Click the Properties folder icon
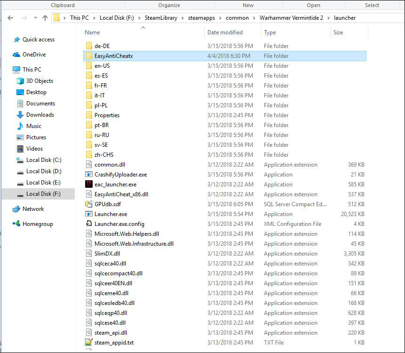The image size is (405, 353). point(89,115)
